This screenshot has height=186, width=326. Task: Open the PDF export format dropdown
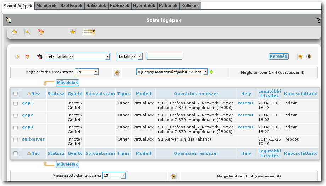[172, 72]
